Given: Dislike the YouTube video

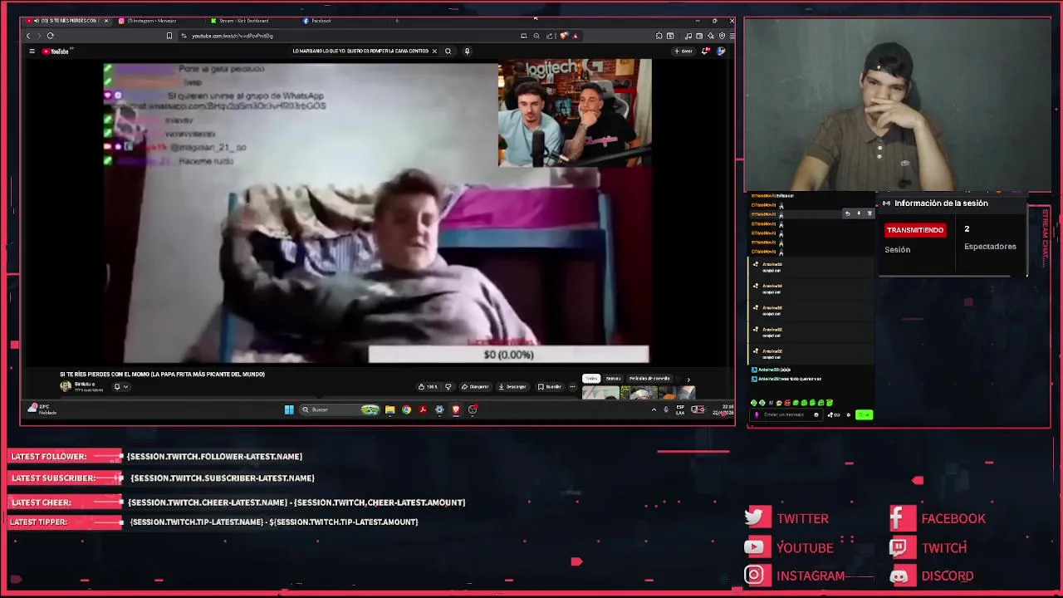Looking at the screenshot, I should 448,386.
